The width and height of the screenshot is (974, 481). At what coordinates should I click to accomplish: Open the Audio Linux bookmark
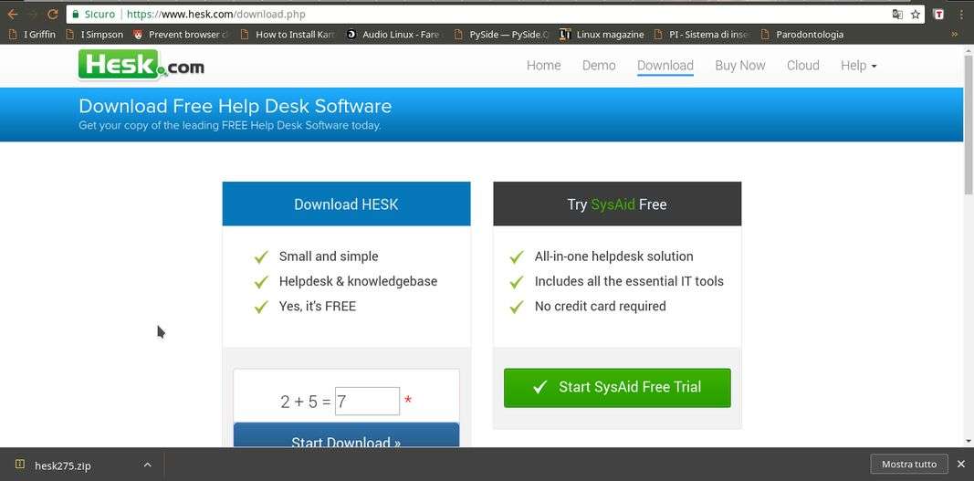click(x=393, y=35)
